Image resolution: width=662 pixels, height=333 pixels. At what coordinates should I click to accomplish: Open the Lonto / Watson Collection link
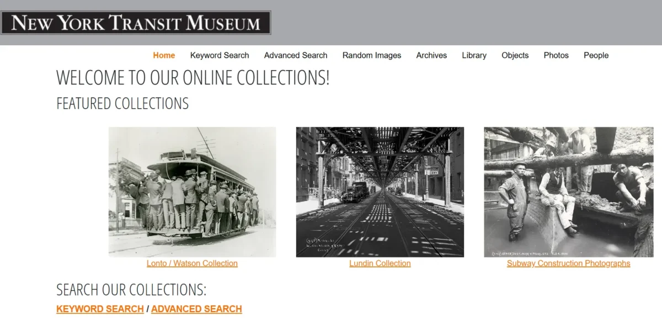coord(192,263)
